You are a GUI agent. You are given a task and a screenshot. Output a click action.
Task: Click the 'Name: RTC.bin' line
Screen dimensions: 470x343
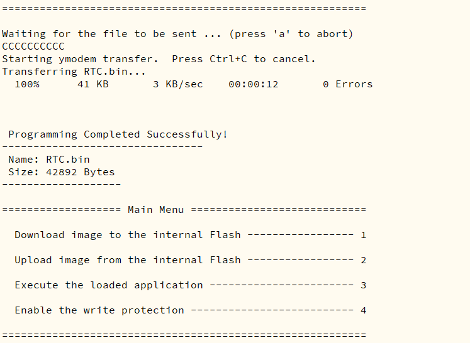[x=49, y=160]
